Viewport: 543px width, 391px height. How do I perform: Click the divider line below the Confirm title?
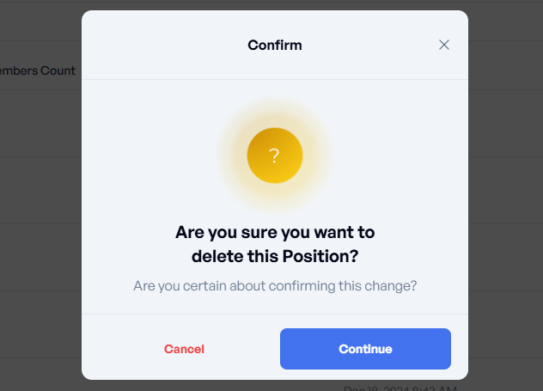274,80
